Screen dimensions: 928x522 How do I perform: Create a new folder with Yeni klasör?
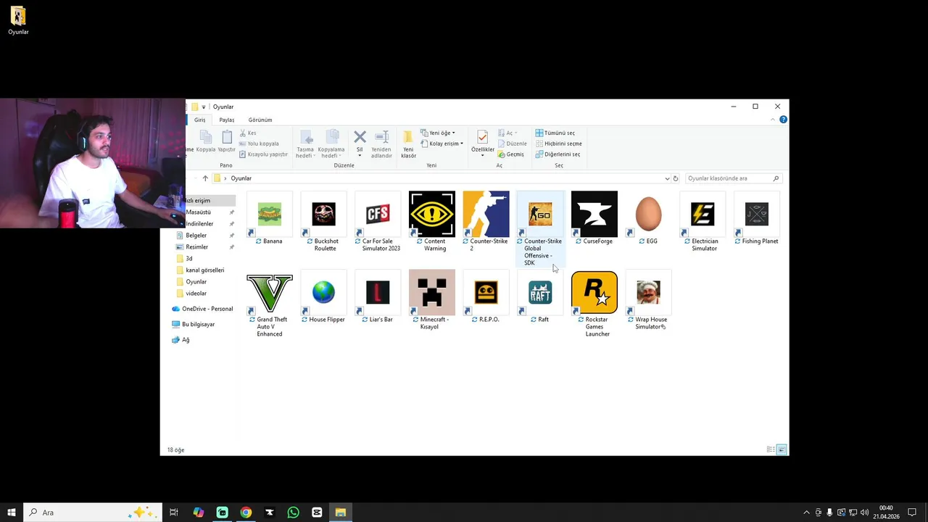[x=408, y=144]
